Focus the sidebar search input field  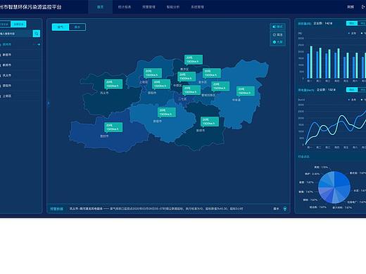click(16, 34)
